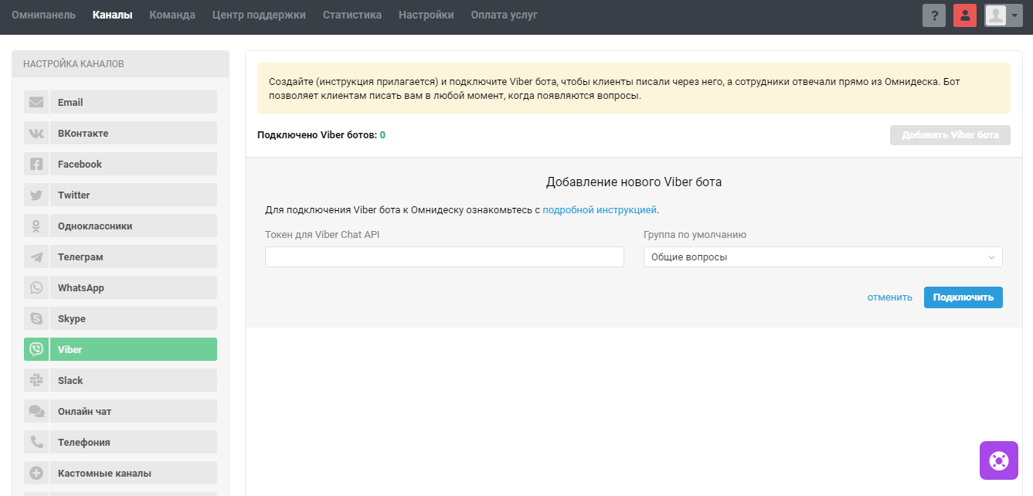
Task: Click the Одноклассники logo icon
Action: (36, 226)
